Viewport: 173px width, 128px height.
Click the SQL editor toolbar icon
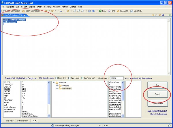[61, 11]
